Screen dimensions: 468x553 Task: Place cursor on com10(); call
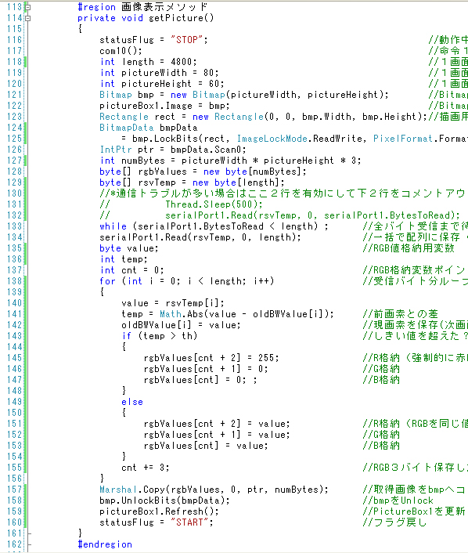[121, 51]
